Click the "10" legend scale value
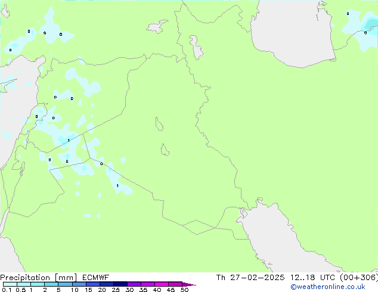 click(75, 290)
